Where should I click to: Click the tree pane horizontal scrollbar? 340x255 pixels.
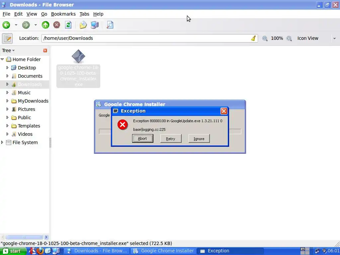click(x=24, y=237)
